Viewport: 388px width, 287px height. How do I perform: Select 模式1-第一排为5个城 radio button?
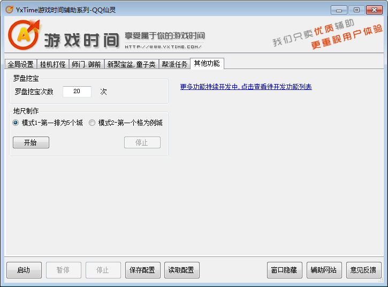point(16,123)
